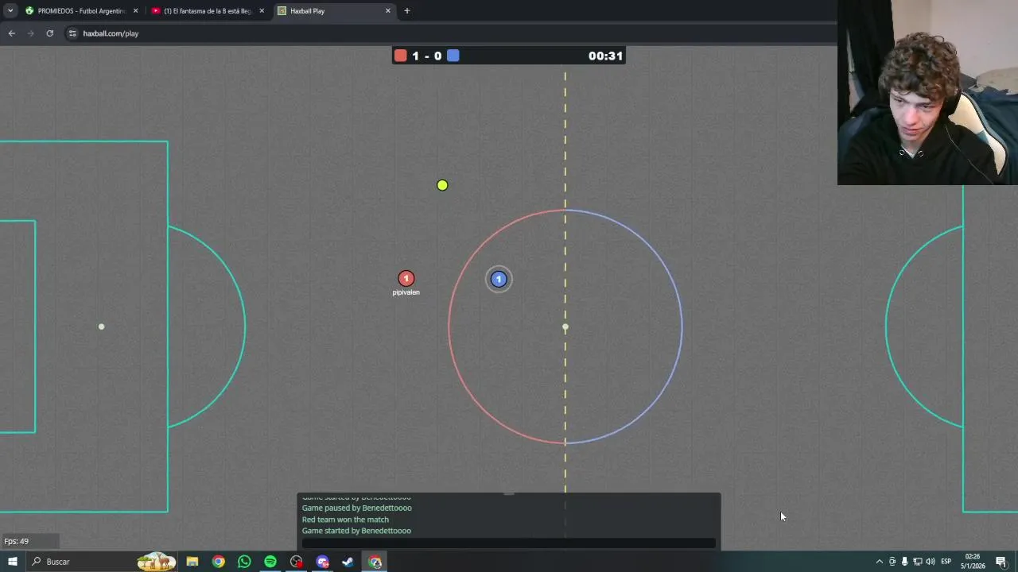
Task: Open File Explorer from the taskbar
Action: pyautogui.click(x=192, y=562)
